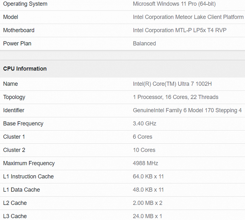Click the 3.40 GHz value
The width and height of the screenshot is (245, 220).
click(x=144, y=124)
